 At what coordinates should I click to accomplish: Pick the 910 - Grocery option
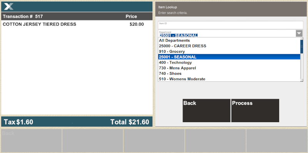229,51
